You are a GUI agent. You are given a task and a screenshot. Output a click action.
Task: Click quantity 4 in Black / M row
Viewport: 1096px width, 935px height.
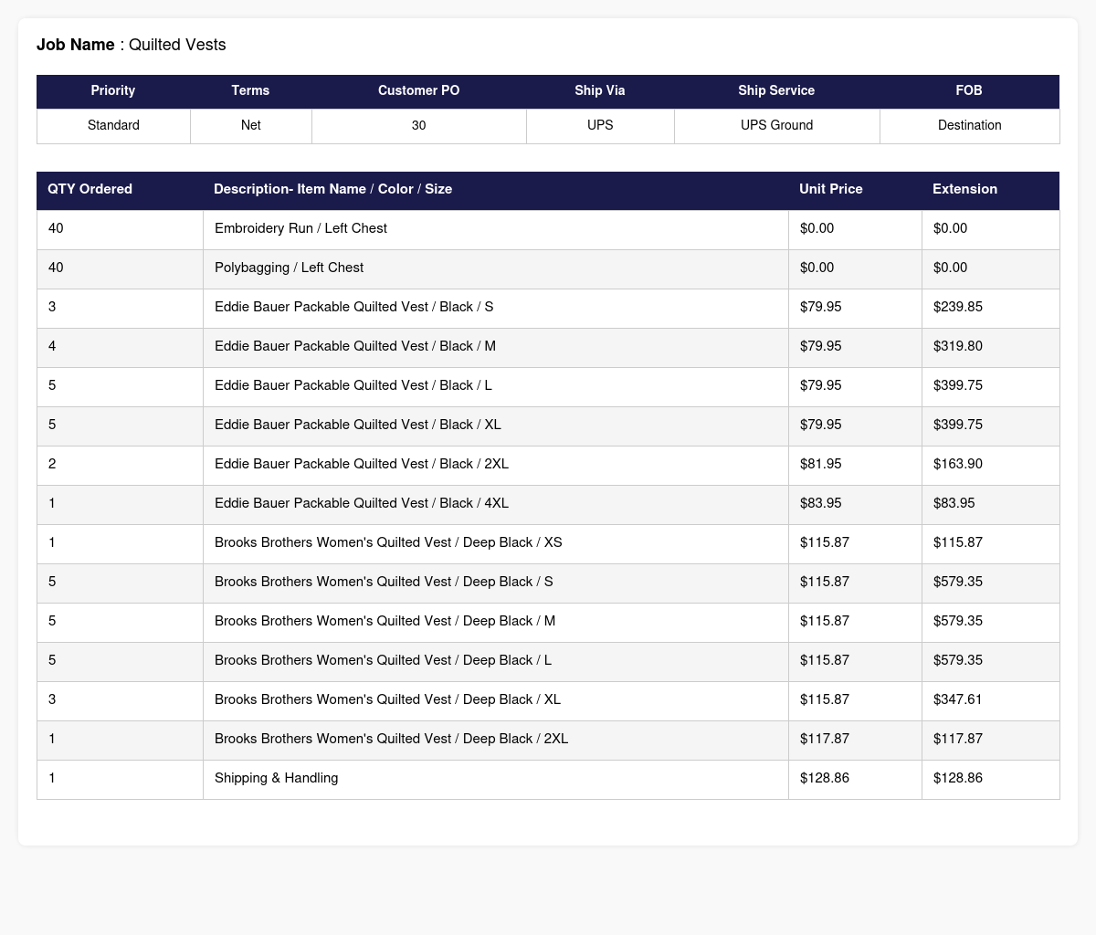pyautogui.click(x=52, y=346)
